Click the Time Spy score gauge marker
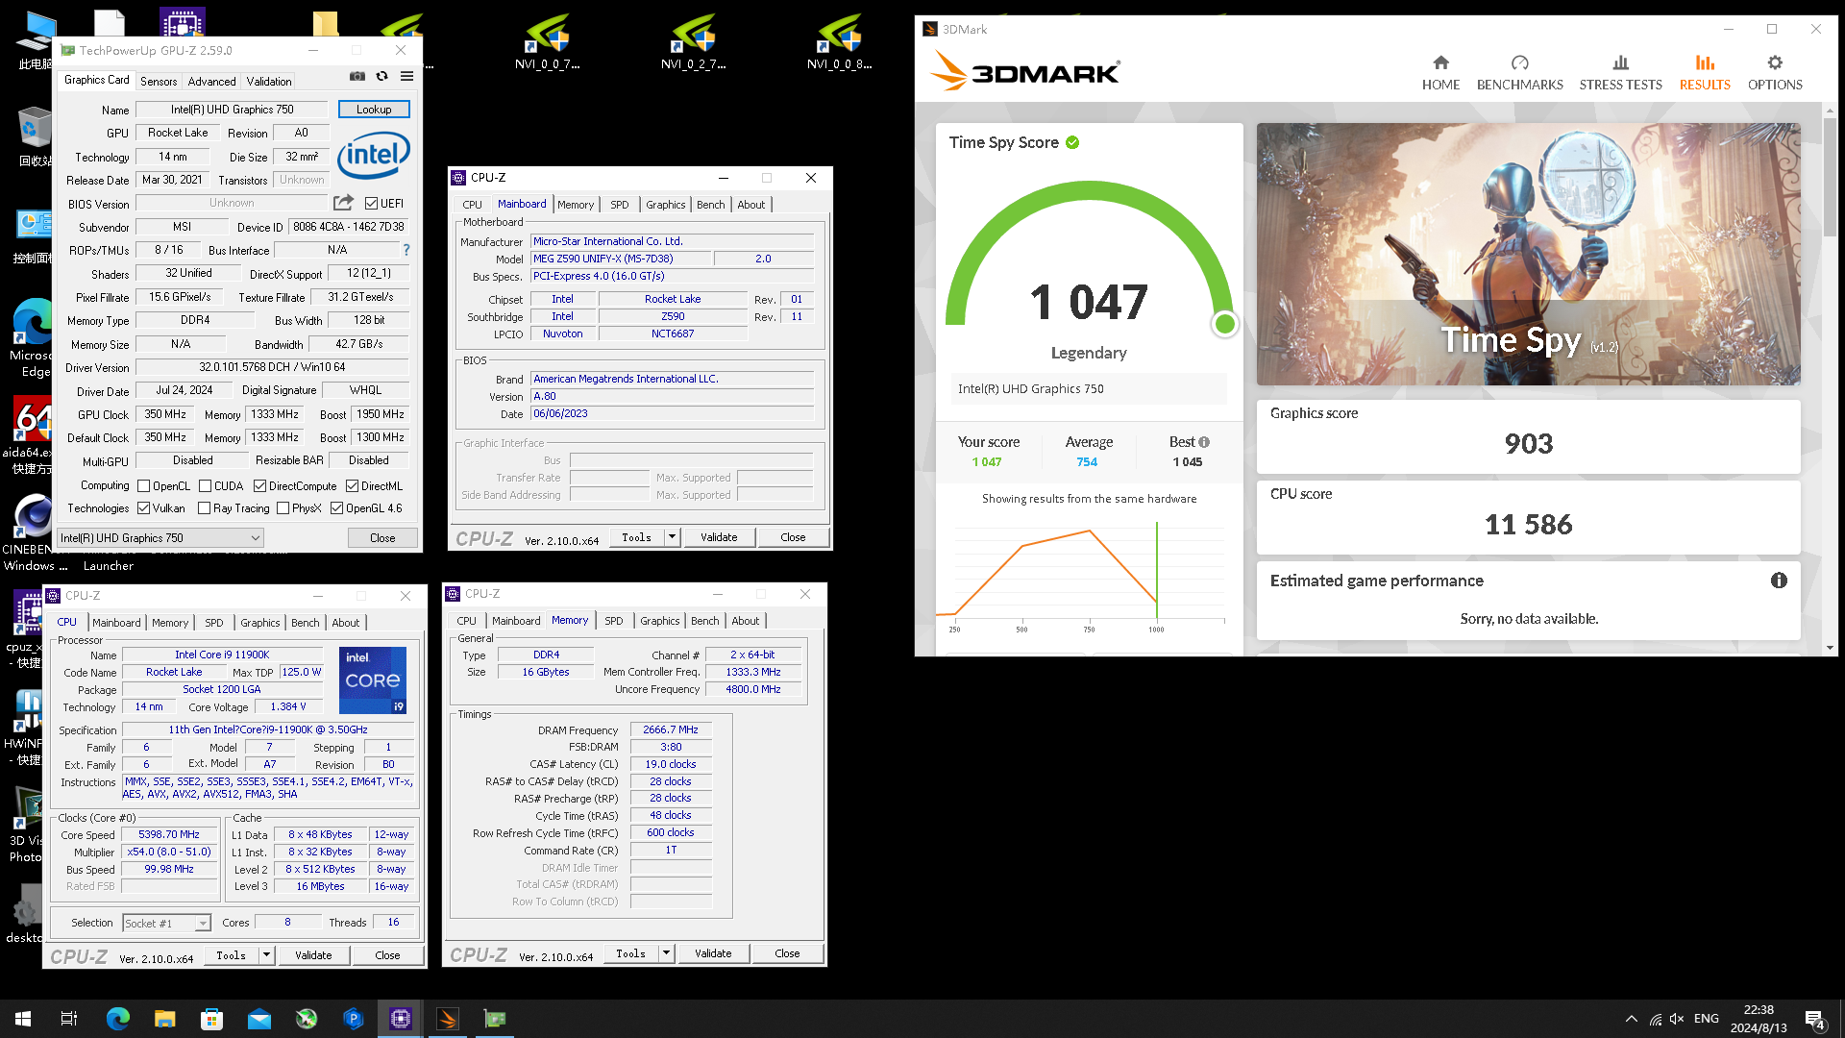Image resolution: width=1845 pixels, height=1038 pixels. (1224, 324)
